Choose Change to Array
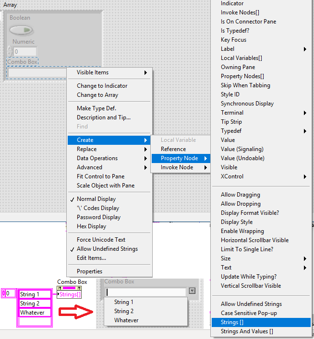This screenshot has width=314, height=339. pyautogui.click(x=109, y=95)
